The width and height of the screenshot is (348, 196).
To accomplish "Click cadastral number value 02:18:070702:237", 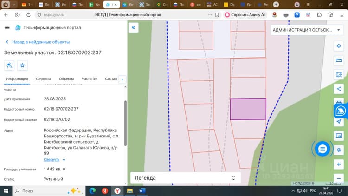I will (x=61, y=109).
